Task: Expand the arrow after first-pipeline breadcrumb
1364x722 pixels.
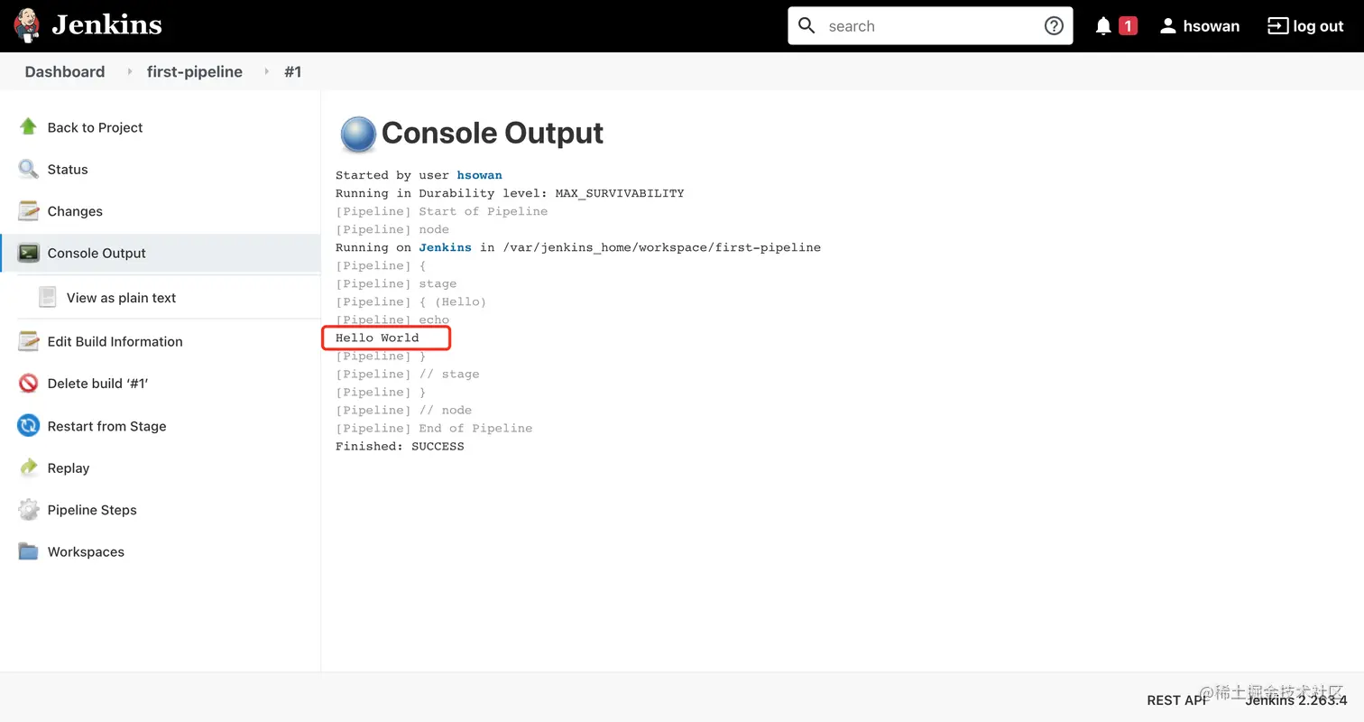Action: coord(266,71)
